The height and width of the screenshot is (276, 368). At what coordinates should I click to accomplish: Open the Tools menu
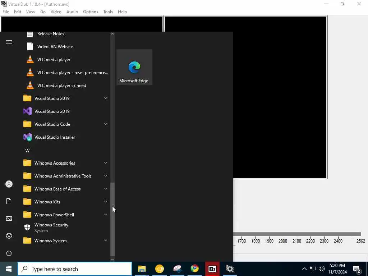point(108,12)
